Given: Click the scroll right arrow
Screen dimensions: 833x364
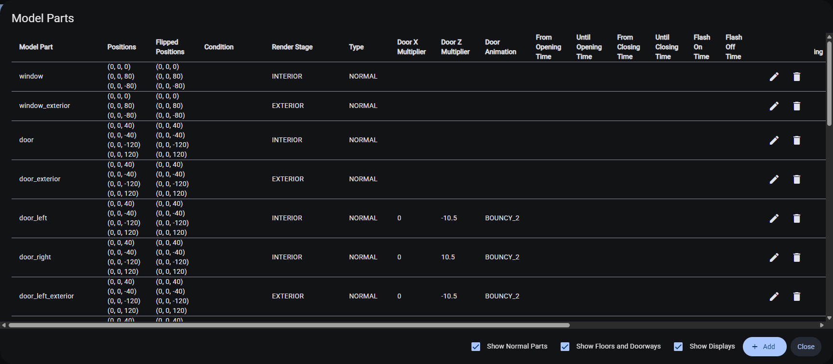Looking at the screenshot, I should 822,325.
